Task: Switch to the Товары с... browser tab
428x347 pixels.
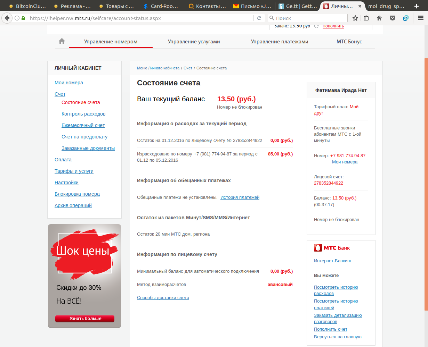Action: [x=117, y=6]
